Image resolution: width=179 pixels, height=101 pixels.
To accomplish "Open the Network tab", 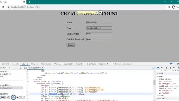I will tap(35, 64).
